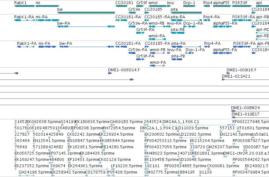Click the Gr59e-RA transcript label
This screenshot has height=177, width=269.
[138, 23]
